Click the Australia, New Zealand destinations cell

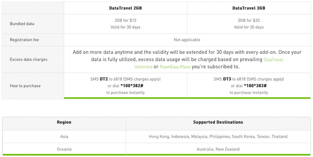tap(218, 149)
